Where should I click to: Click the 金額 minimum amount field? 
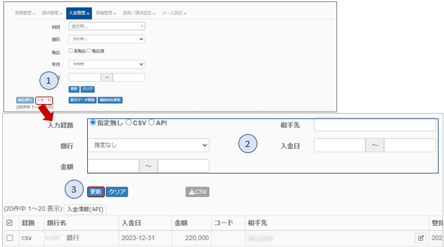point(114,166)
